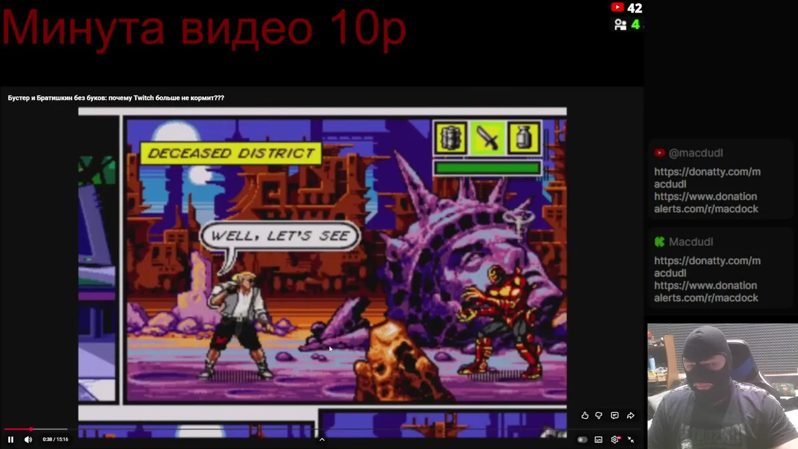The width and height of the screenshot is (798, 449).
Task: Click the webcam feed of the streamer
Action: click(723, 386)
